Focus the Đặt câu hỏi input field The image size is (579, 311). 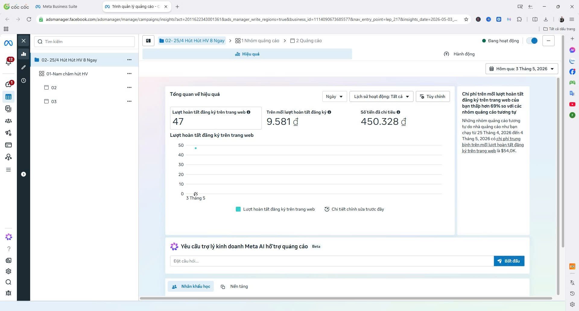click(x=332, y=261)
